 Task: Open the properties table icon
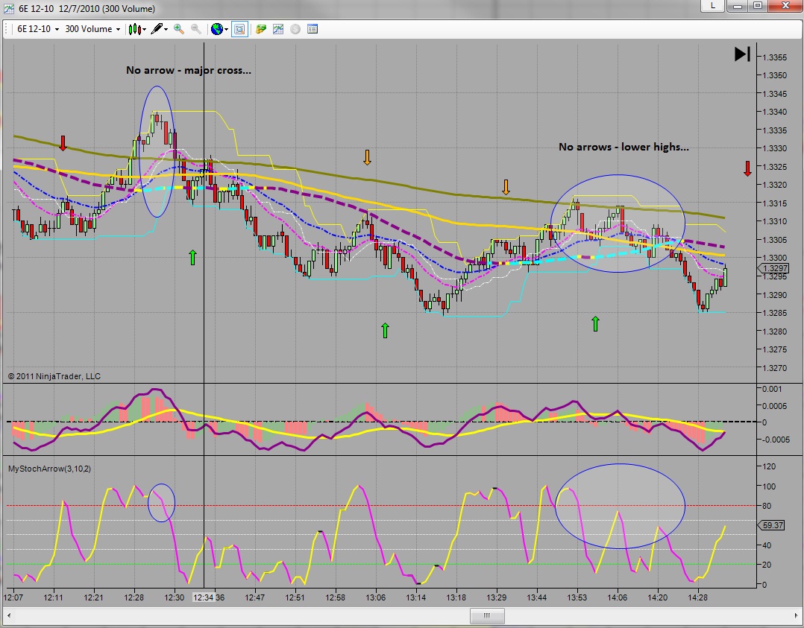click(313, 29)
